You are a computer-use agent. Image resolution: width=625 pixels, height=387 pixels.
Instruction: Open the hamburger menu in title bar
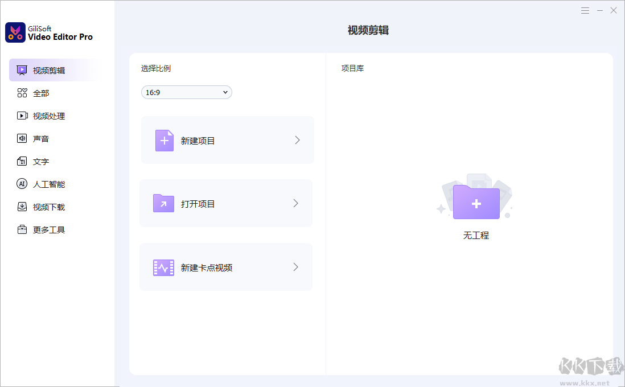click(585, 11)
